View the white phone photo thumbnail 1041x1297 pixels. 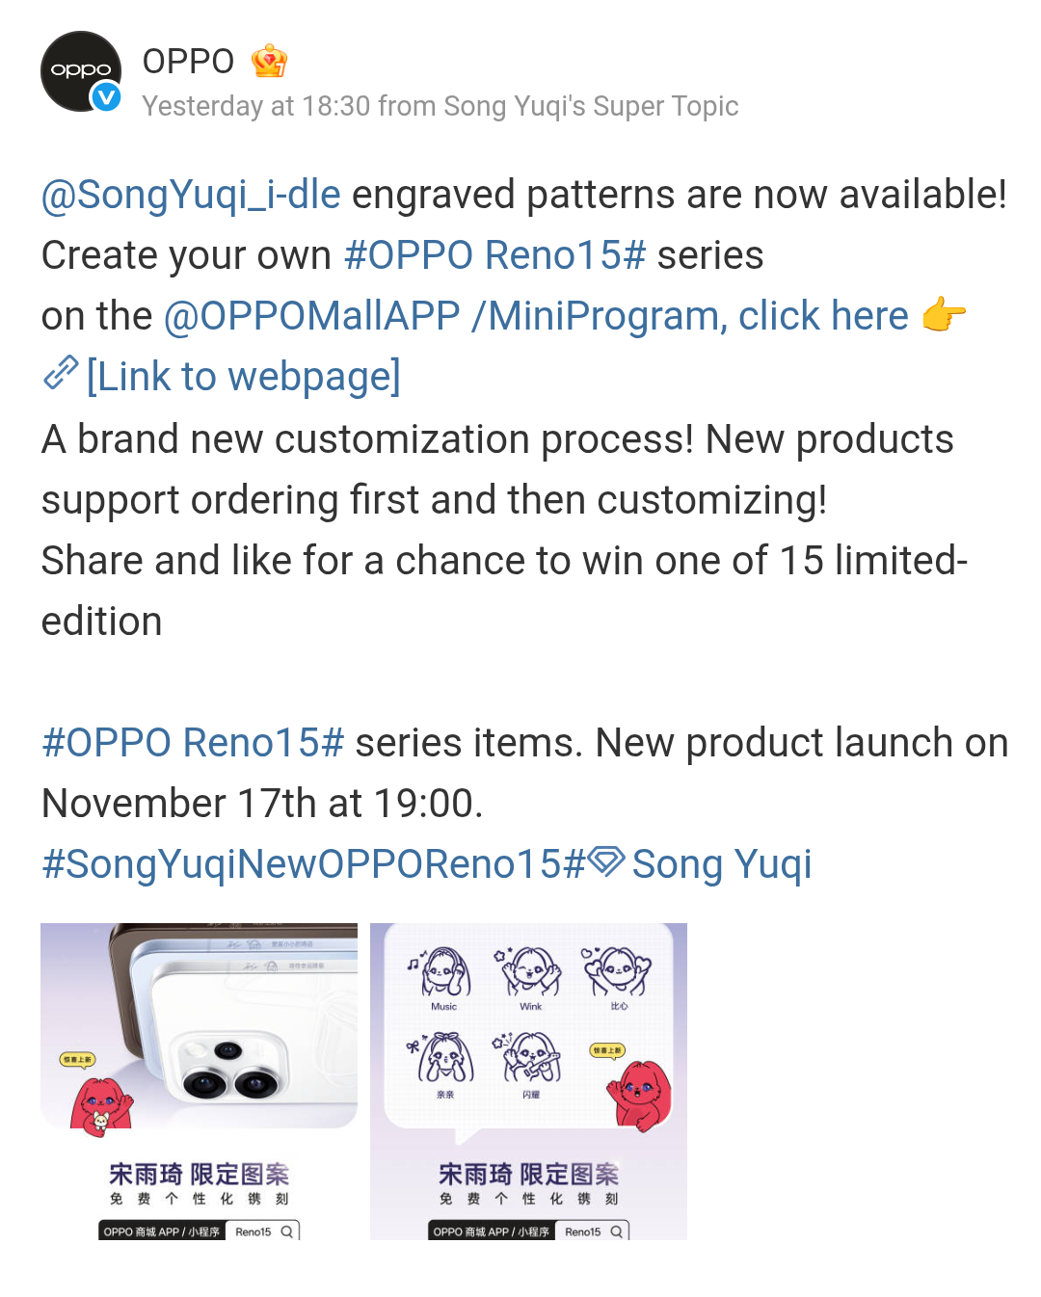199,1081
